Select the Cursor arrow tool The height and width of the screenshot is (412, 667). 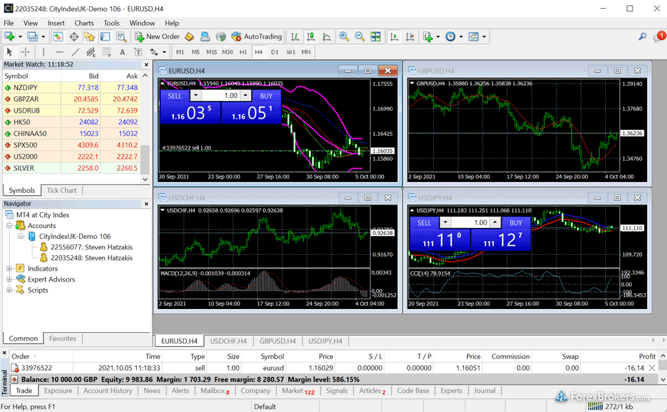(10, 51)
